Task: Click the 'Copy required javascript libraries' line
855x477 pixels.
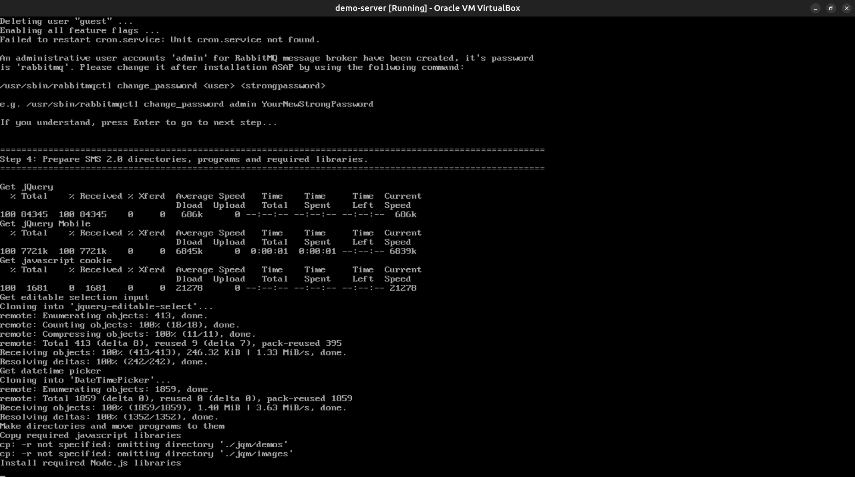Action: [90, 436]
